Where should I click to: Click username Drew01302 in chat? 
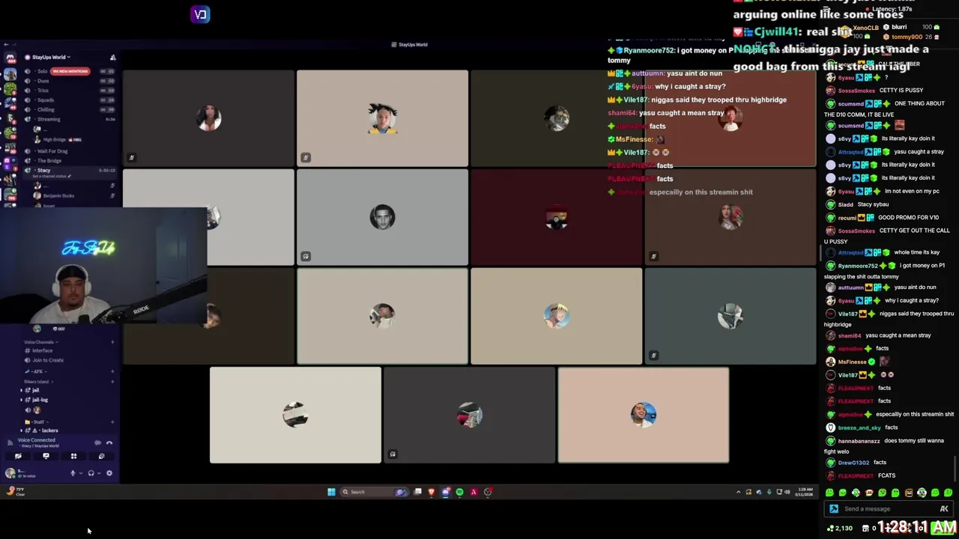853,463
